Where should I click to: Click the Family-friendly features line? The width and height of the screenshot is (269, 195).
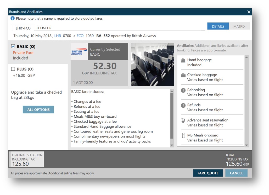tap(111, 141)
